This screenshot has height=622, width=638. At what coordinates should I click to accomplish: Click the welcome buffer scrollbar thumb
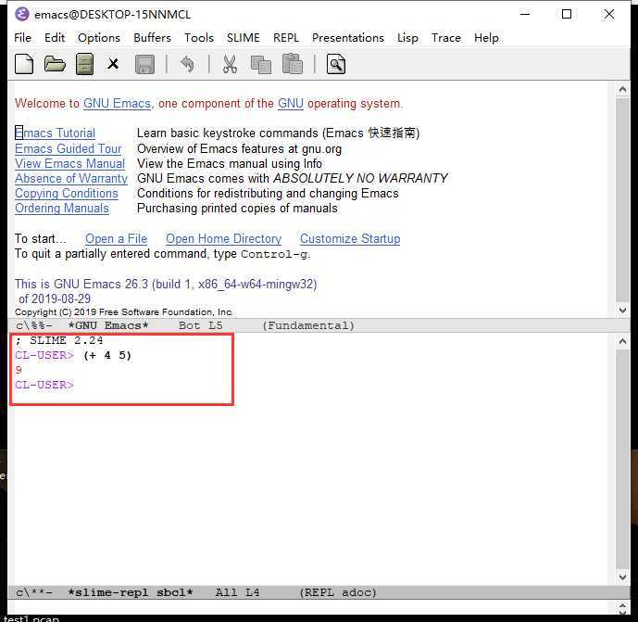click(622, 199)
